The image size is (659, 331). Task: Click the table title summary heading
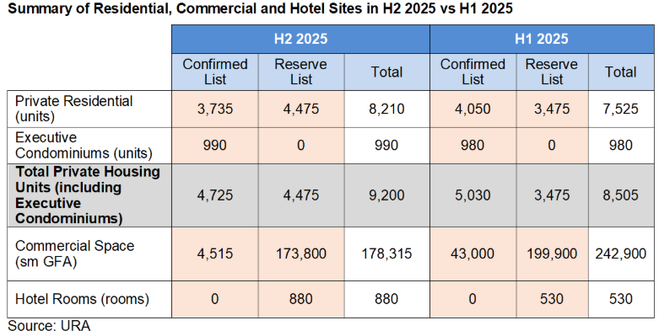point(260,8)
